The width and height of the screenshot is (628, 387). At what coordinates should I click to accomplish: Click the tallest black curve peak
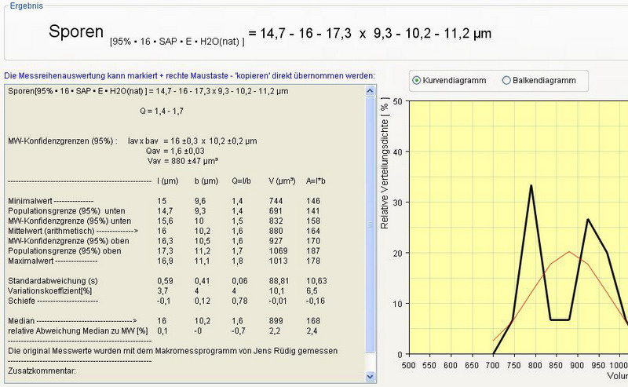[531, 186]
